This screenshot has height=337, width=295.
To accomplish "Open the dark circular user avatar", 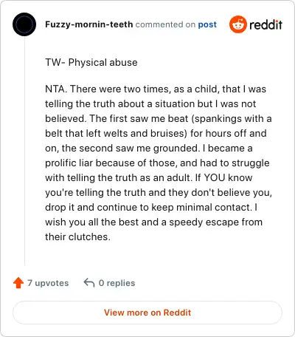I will 24,24.
